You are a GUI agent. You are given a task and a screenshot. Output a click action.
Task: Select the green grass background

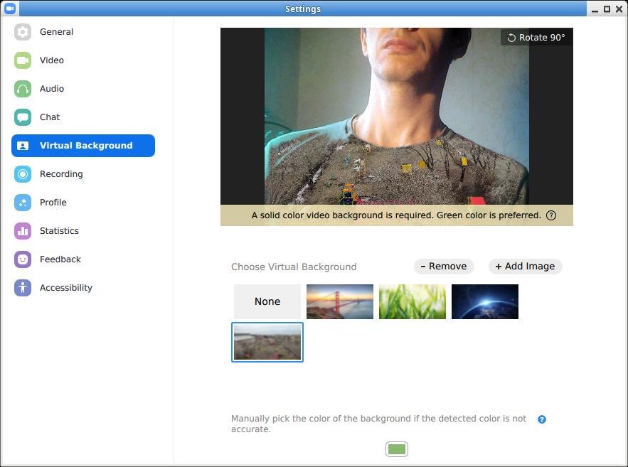[x=412, y=301]
